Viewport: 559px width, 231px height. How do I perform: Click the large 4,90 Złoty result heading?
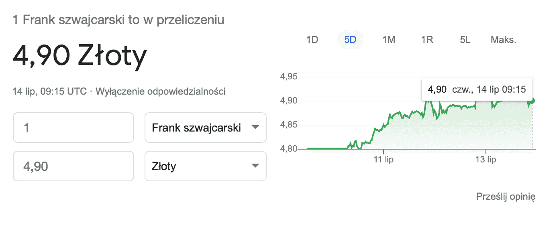pos(80,56)
